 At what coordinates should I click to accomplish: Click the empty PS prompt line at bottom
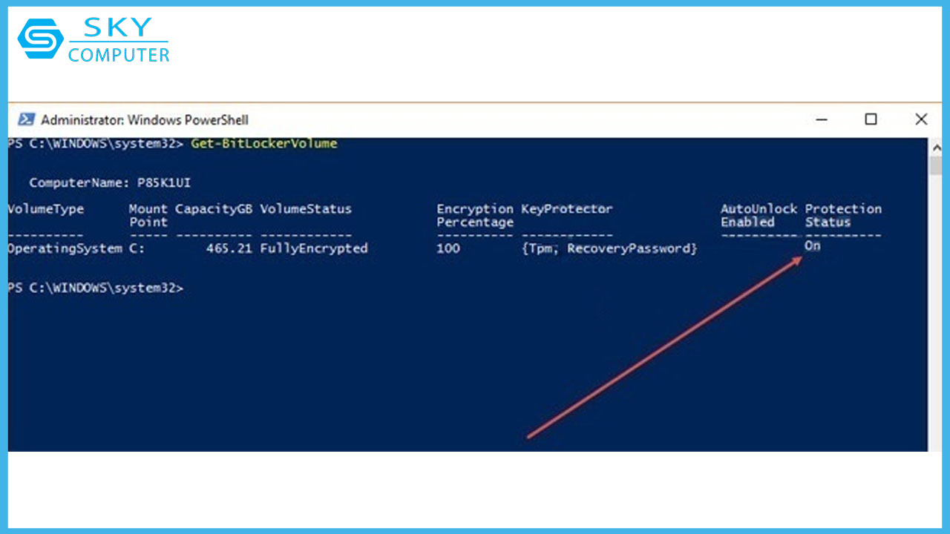tap(95, 288)
